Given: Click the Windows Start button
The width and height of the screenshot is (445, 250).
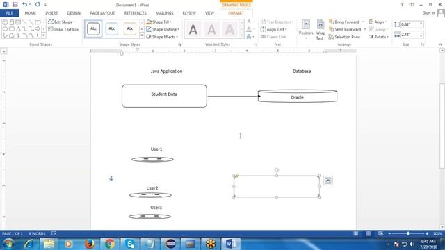Looking at the screenshot, I should point(8,244).
